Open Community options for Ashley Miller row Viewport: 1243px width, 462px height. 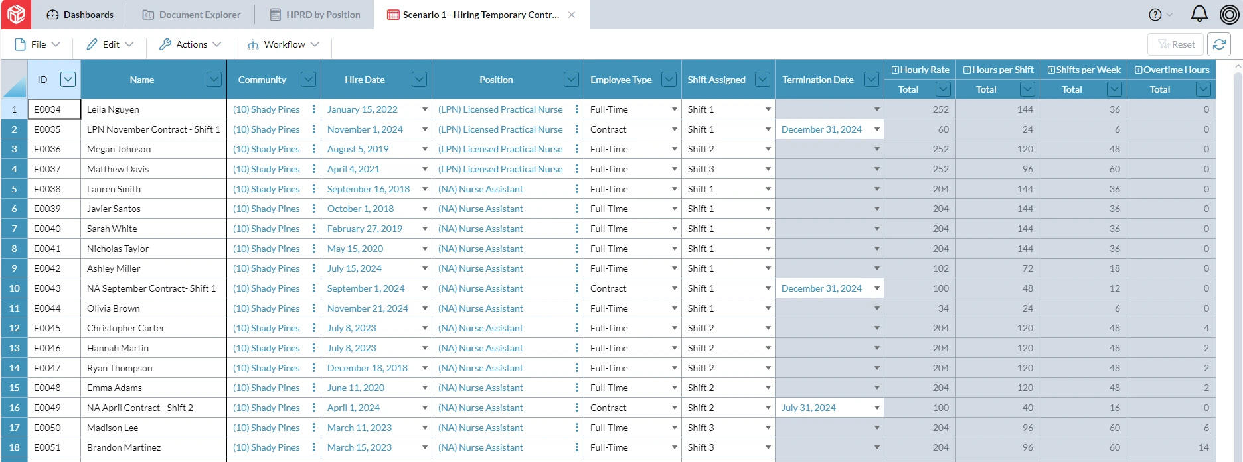pyautogui.click(x=314, y=268)
